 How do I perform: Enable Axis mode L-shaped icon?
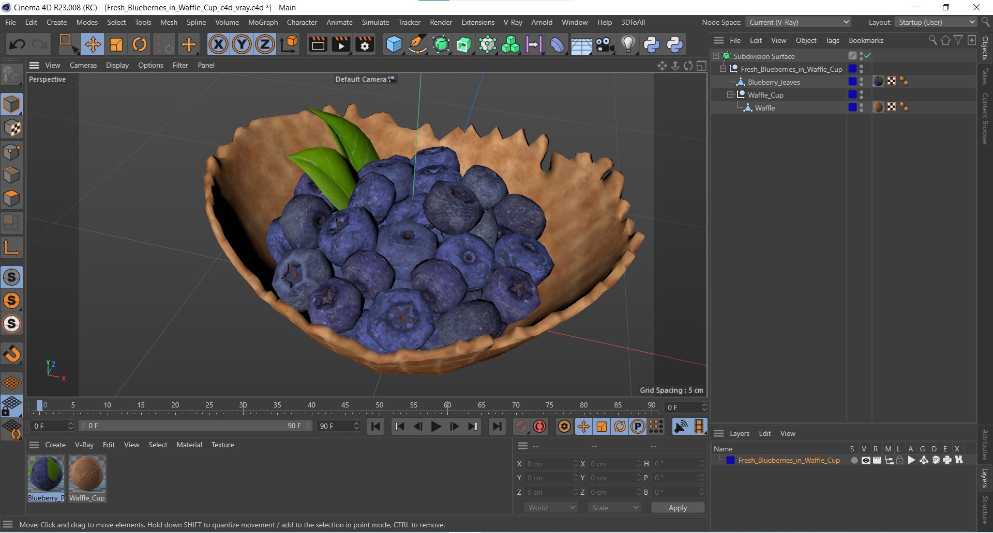11,247
